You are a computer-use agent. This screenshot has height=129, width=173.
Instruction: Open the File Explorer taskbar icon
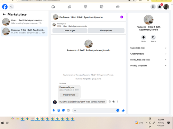18,119
